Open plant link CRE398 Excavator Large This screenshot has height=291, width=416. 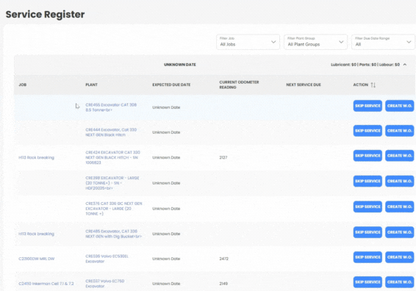tap(112, 183)
